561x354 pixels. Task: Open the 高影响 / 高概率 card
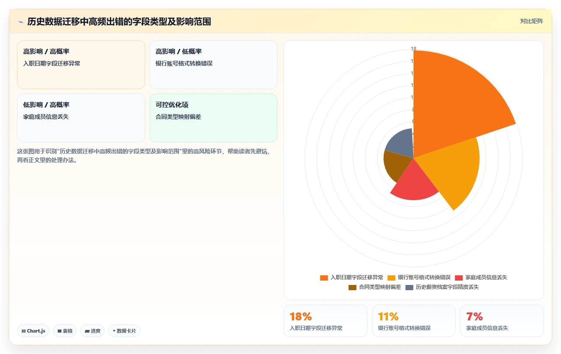[81, 65]
